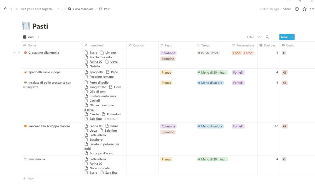Image resolution: width=315 pixels, height=184 pixels.
Task: Click the Pasti breadcrumb item
Action: coord(107,9)
